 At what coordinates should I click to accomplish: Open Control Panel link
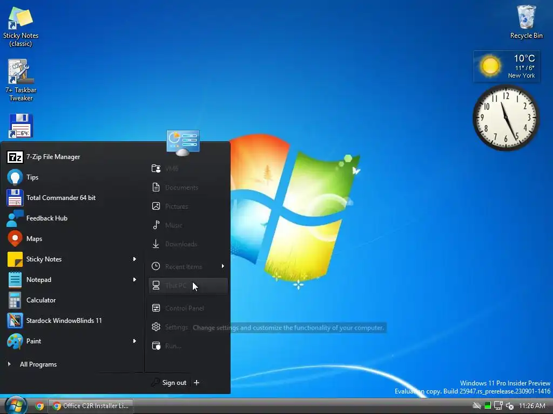coord(188,308)
